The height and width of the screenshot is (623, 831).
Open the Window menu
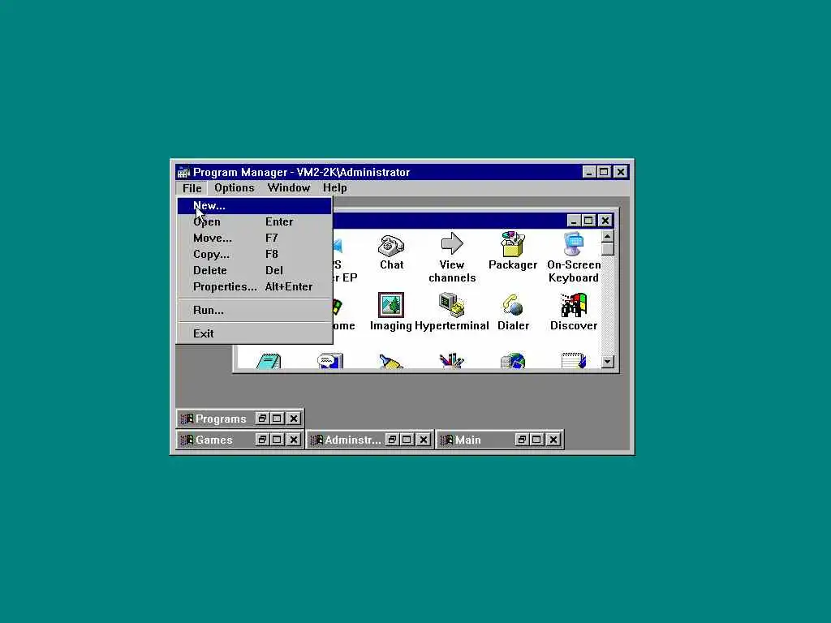click(289, 188)
